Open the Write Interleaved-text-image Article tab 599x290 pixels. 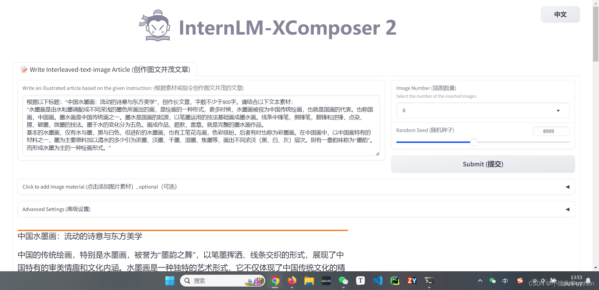click(105, 69)
